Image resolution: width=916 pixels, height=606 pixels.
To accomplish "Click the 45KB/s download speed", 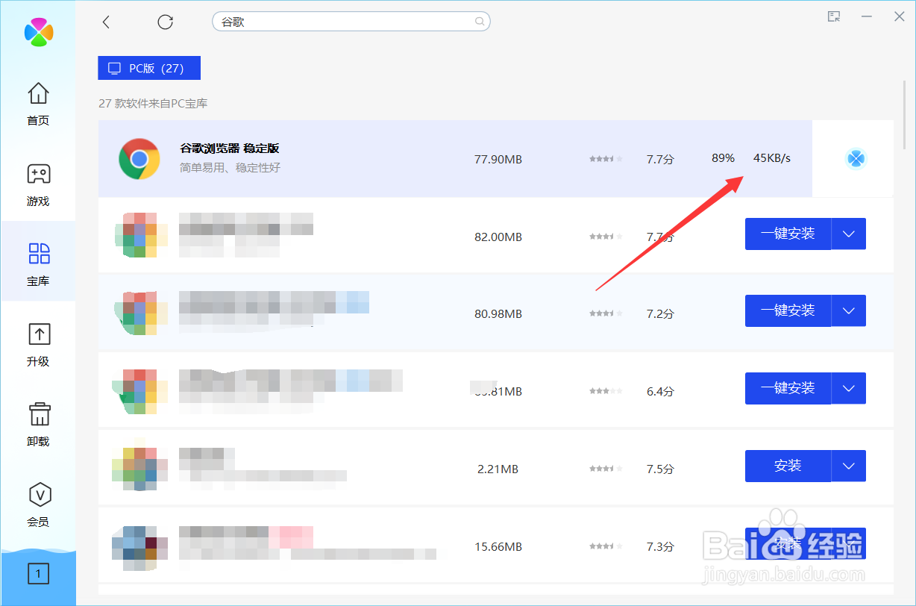I will (x=772, y=158).
